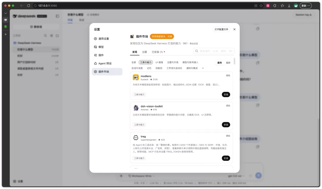
Task: Click the treg plugin icon
Action: point(136,138)
